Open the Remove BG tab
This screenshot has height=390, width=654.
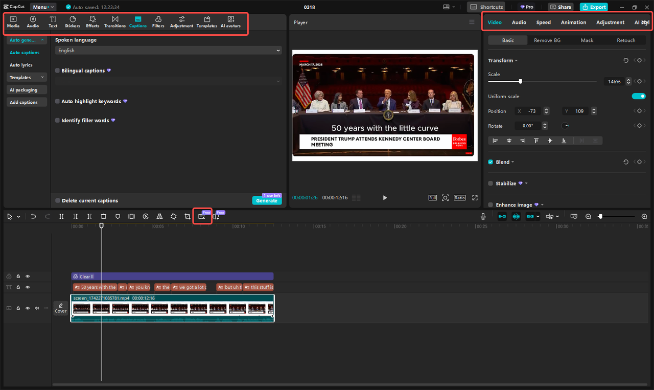547,40
